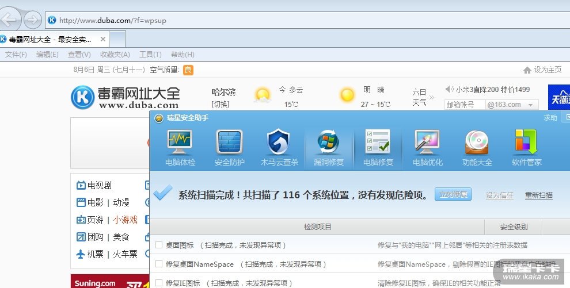
Task: Click the 小游戏 link
Action: pyautogui.click(x=125, y=220)
